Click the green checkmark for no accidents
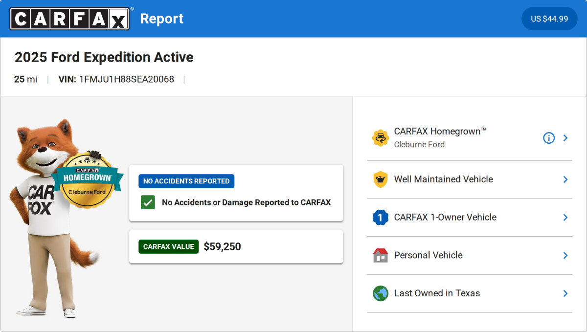This screenshot has width=587, height=332. tap(148, 202)
